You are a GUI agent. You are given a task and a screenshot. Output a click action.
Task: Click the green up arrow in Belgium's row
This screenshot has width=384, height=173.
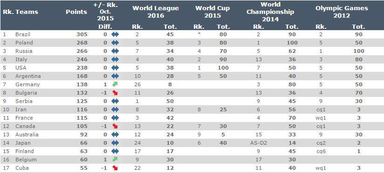coord(115,160)
